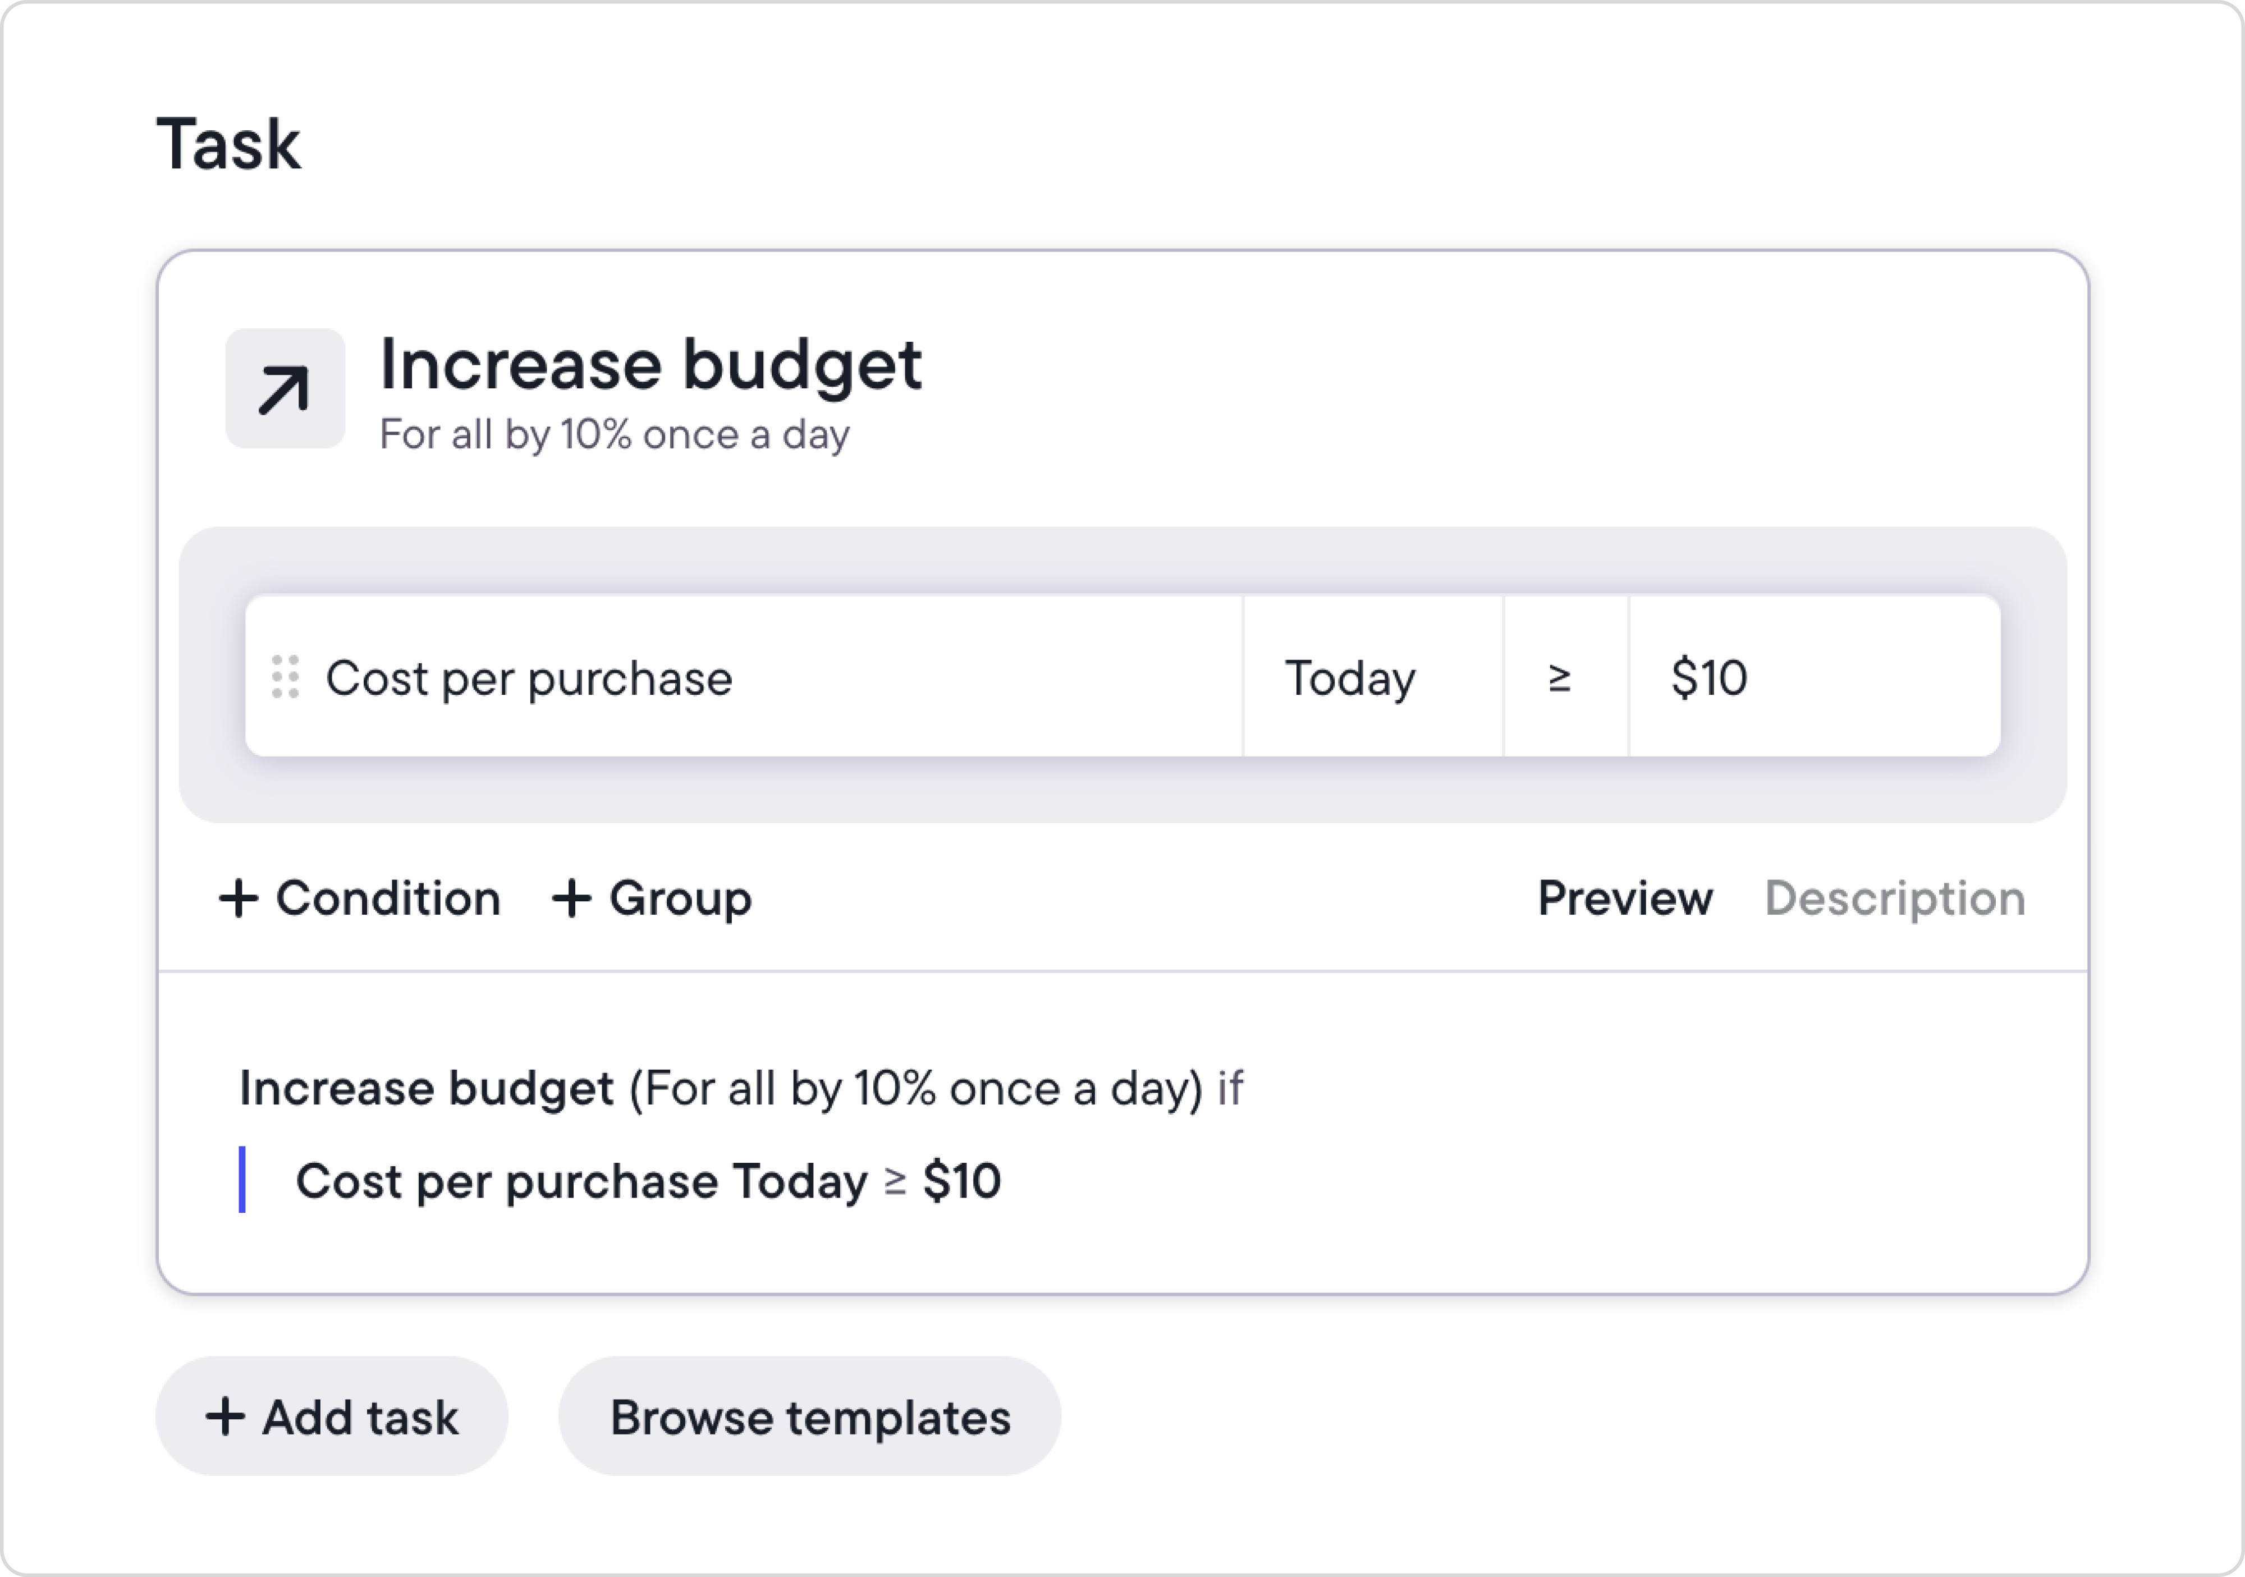Click the Increase budget task title
This screenshot has height=1577, width=2245.
tap(650, 364)
